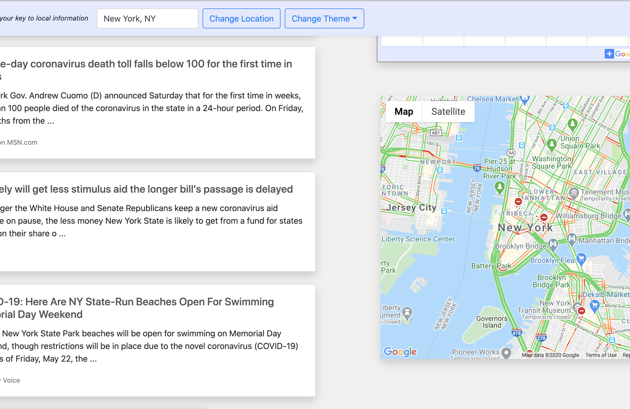Click the Brooklyn Flea shopping cart pin

click(581, 259)
